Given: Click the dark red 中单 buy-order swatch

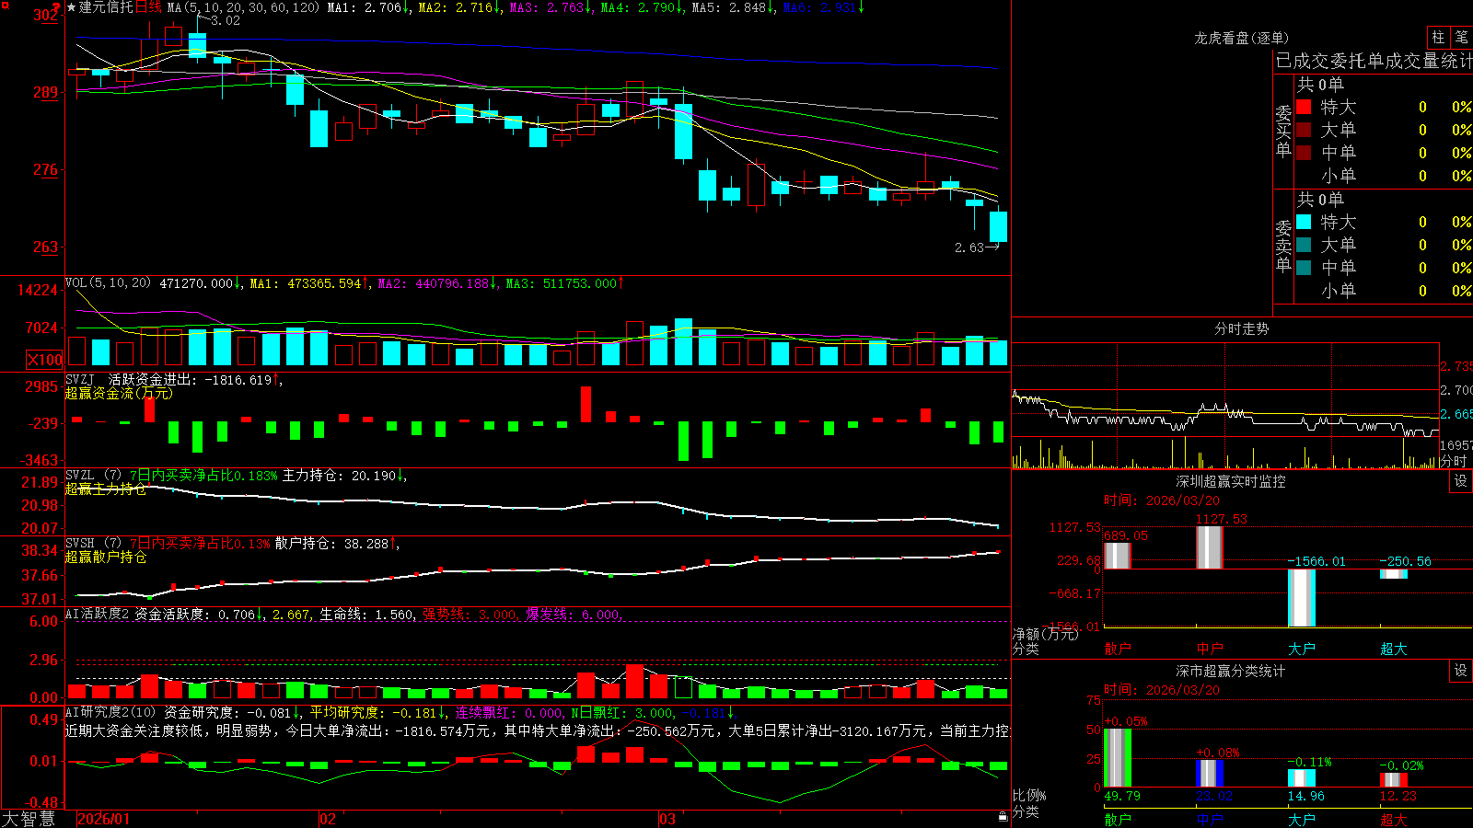Looking at the screenshot, I should point(1304,153).
